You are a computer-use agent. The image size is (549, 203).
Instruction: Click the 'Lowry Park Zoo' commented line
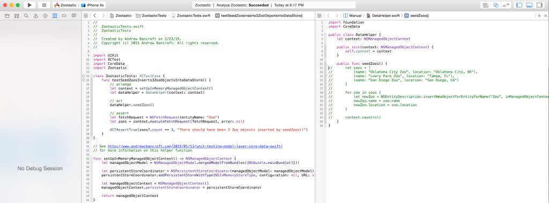coord(404,76)
